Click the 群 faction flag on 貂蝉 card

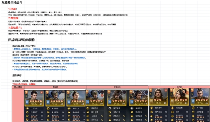point(172,101)
